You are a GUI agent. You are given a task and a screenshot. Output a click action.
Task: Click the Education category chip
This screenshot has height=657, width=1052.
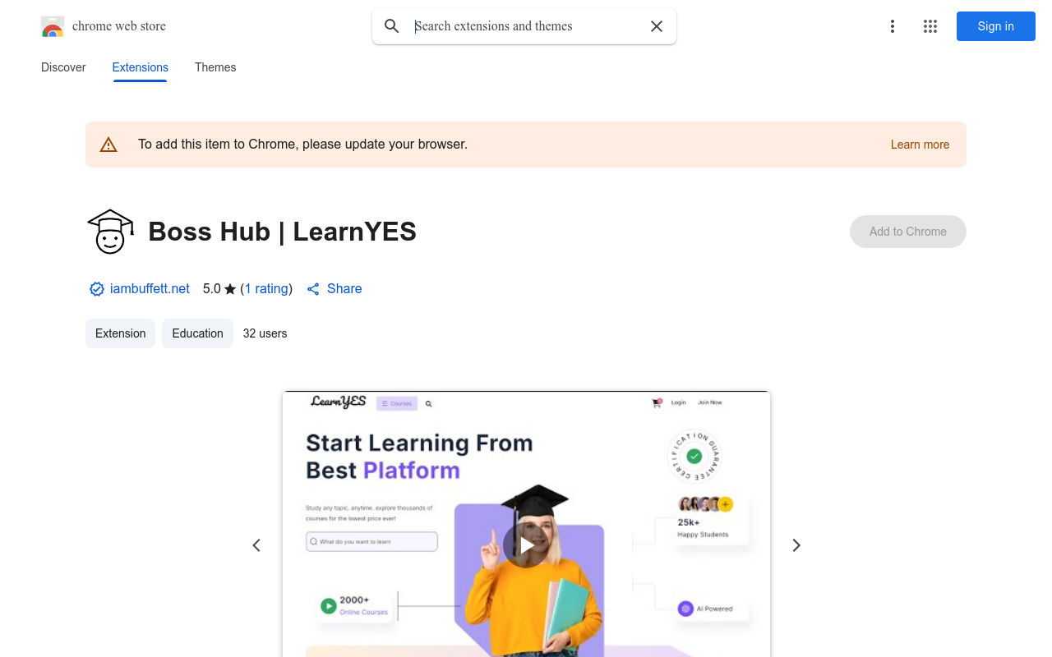pos(198,333)
